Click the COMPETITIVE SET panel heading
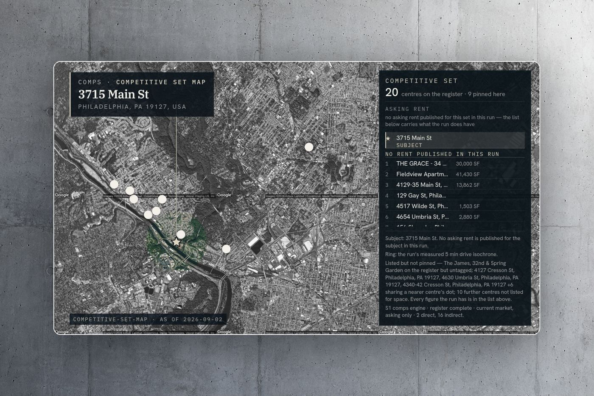This screenshot has height=396, width=594. point(421,81)
